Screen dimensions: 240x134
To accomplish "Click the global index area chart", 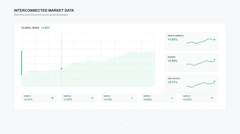I will [x=88, y=60].
